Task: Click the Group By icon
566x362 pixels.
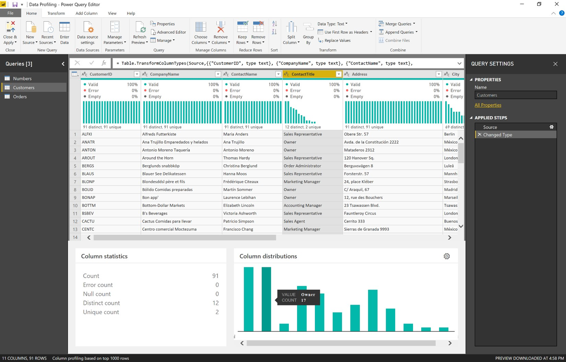Action: [308, 31]
